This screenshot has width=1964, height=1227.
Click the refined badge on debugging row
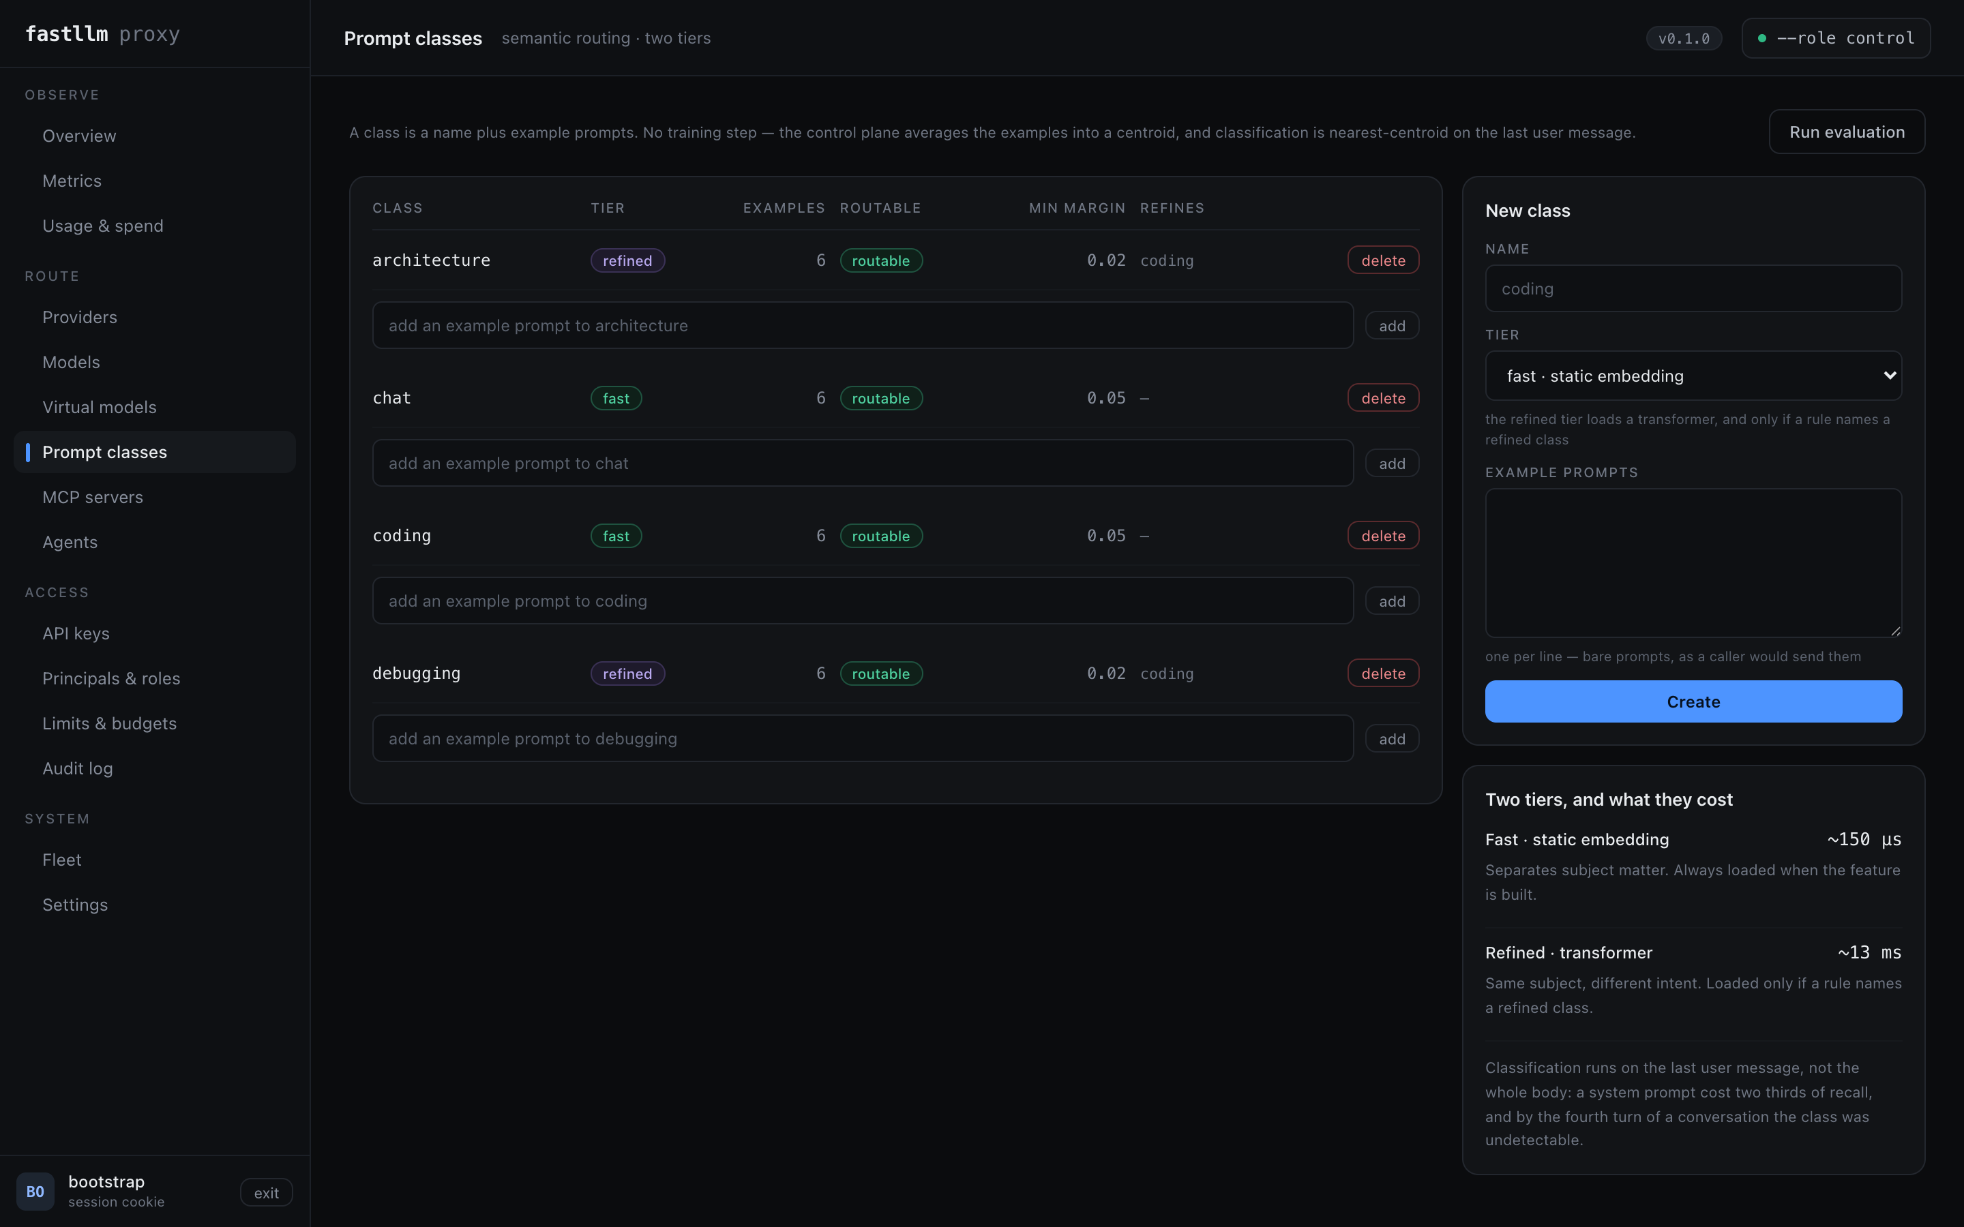point(627,673)
